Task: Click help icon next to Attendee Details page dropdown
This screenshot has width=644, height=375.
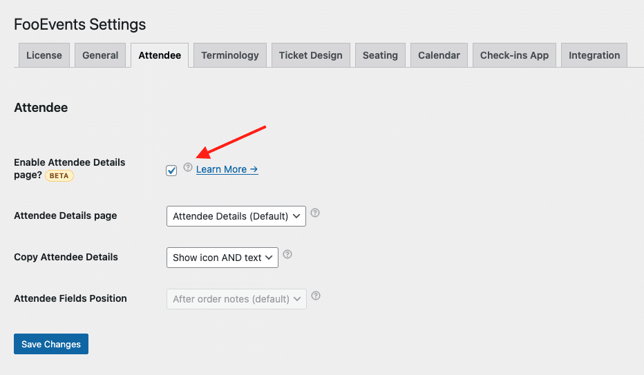Action: pyautogui.click(x=315, y=213)
